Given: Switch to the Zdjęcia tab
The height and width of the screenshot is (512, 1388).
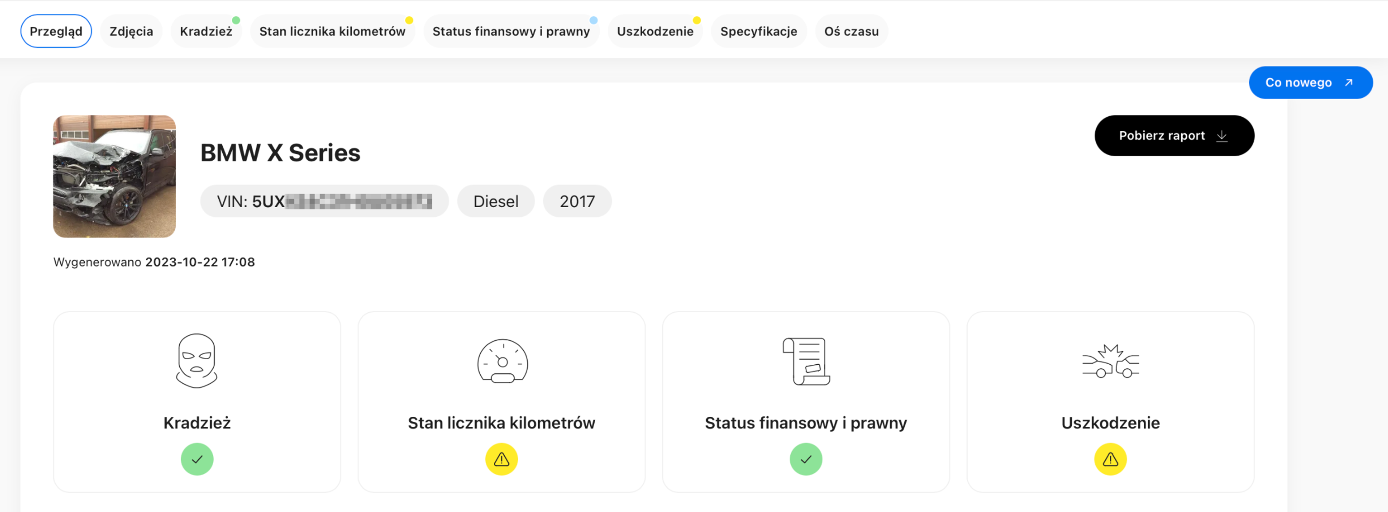Looking at the screenshot, I should [131, 31].
